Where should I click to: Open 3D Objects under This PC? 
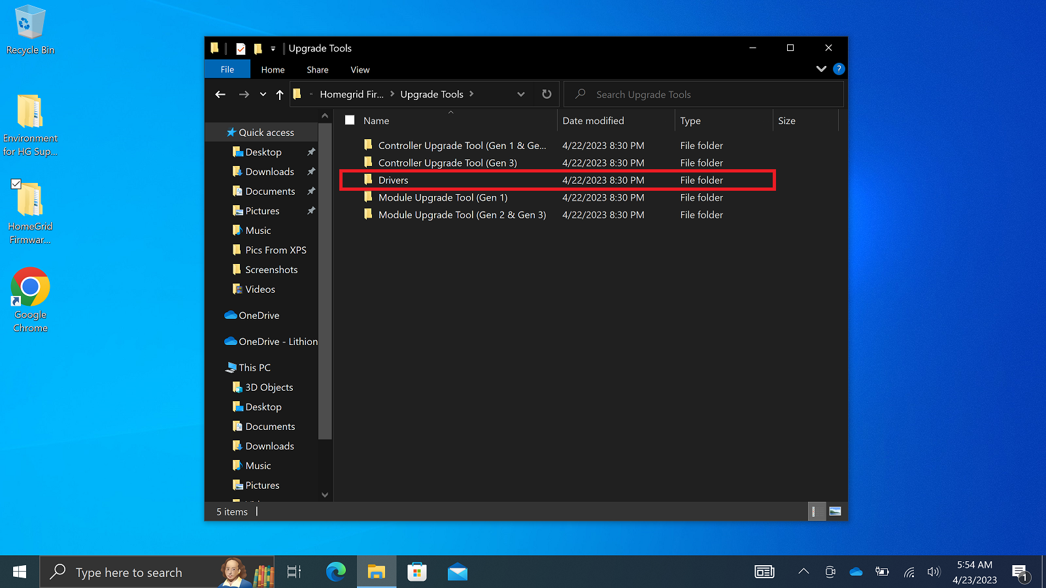269,387
